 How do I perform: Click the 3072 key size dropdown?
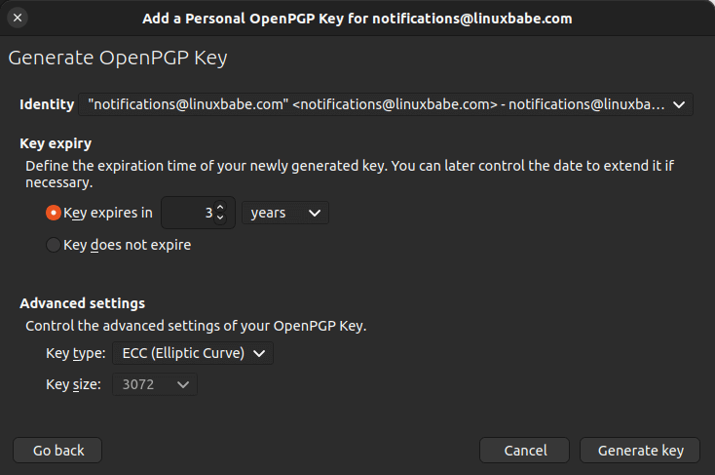click(x=155, y=384)
